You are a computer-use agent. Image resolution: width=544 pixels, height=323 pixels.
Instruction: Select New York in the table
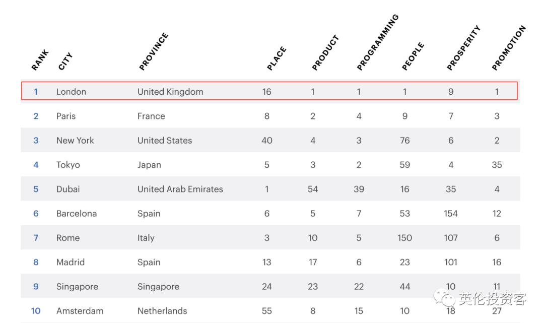(x=75, y=141)
